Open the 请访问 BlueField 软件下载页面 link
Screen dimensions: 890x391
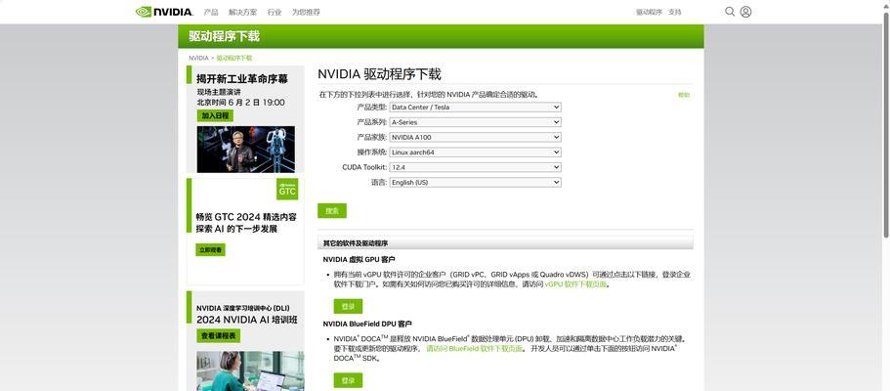[474, 349]
